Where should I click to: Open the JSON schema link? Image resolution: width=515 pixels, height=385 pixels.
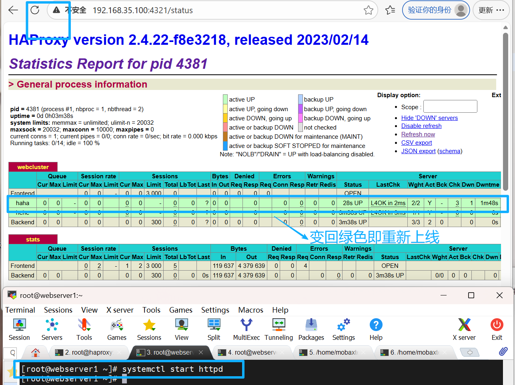(450, 151)
